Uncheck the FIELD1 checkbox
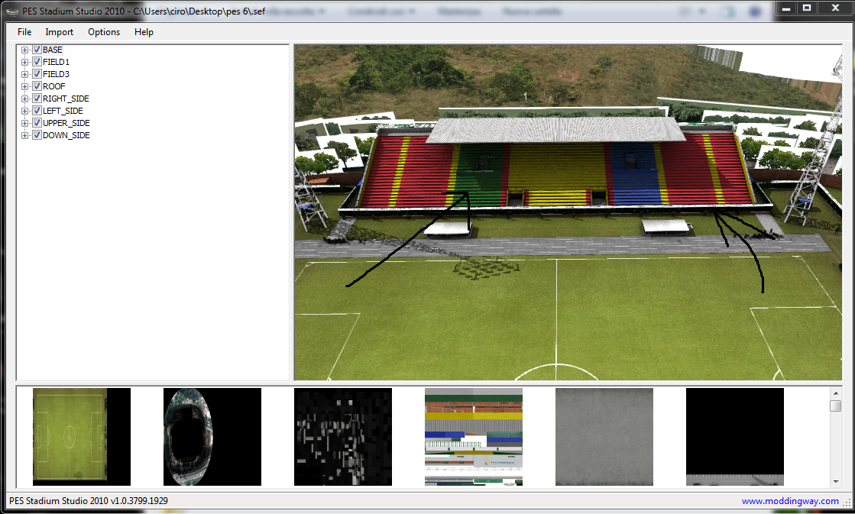Viewport: 855px width, 514px height. [x=37, y=62]
